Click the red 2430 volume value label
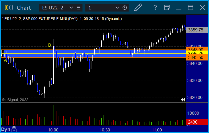 [x=197, y=122]
